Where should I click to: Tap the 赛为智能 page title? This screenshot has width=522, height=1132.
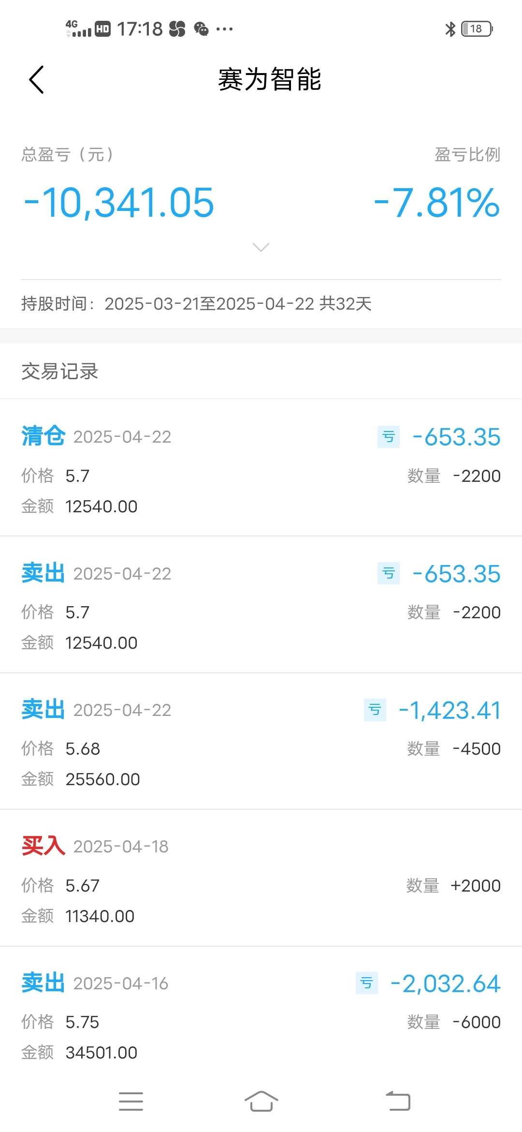click(x=270, y=79)
